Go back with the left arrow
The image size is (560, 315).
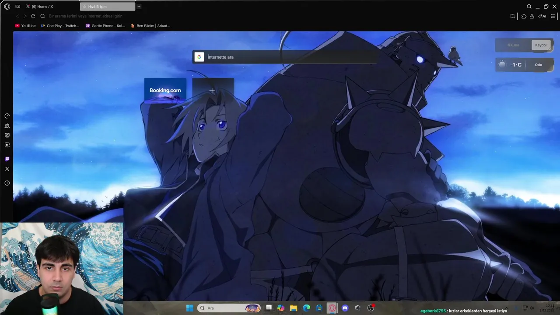tap(17, 16)
